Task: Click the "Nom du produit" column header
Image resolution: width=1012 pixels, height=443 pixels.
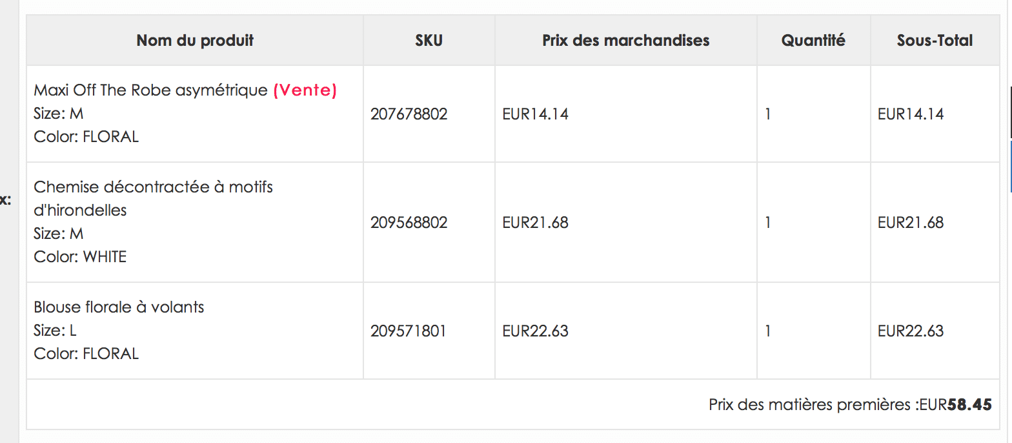Action: point(195,41)
